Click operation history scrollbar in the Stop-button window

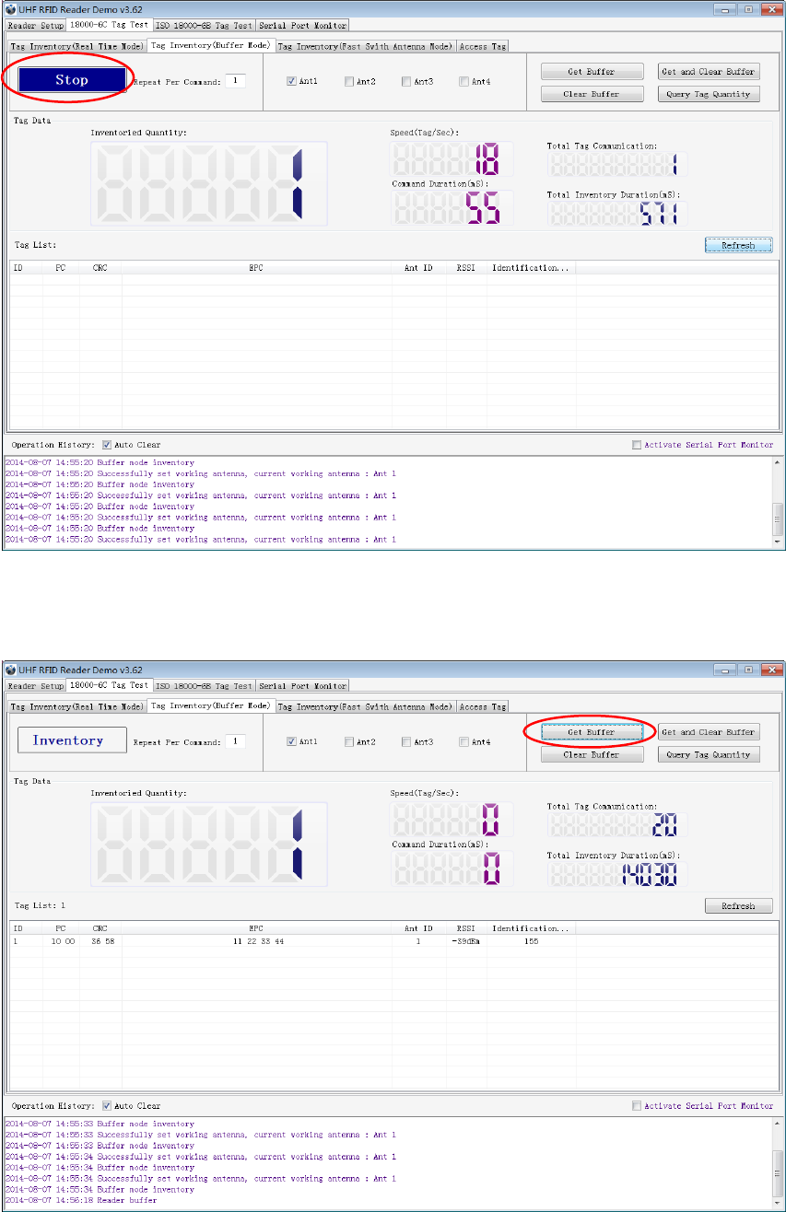point(778,501)
